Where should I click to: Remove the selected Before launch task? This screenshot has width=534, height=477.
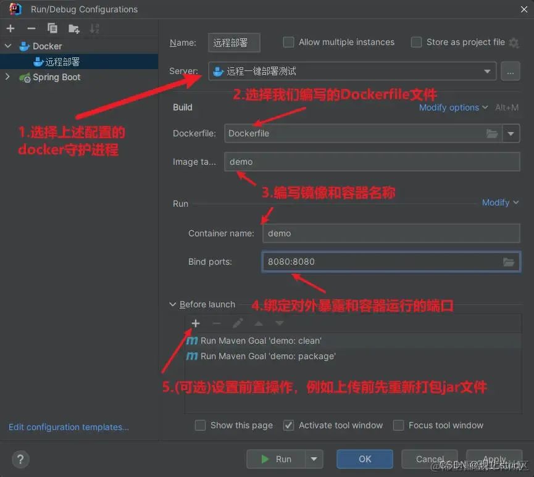coord(217,323)
